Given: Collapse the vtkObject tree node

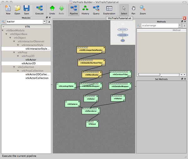Looking at the screenshot, I should pos(10,38).
